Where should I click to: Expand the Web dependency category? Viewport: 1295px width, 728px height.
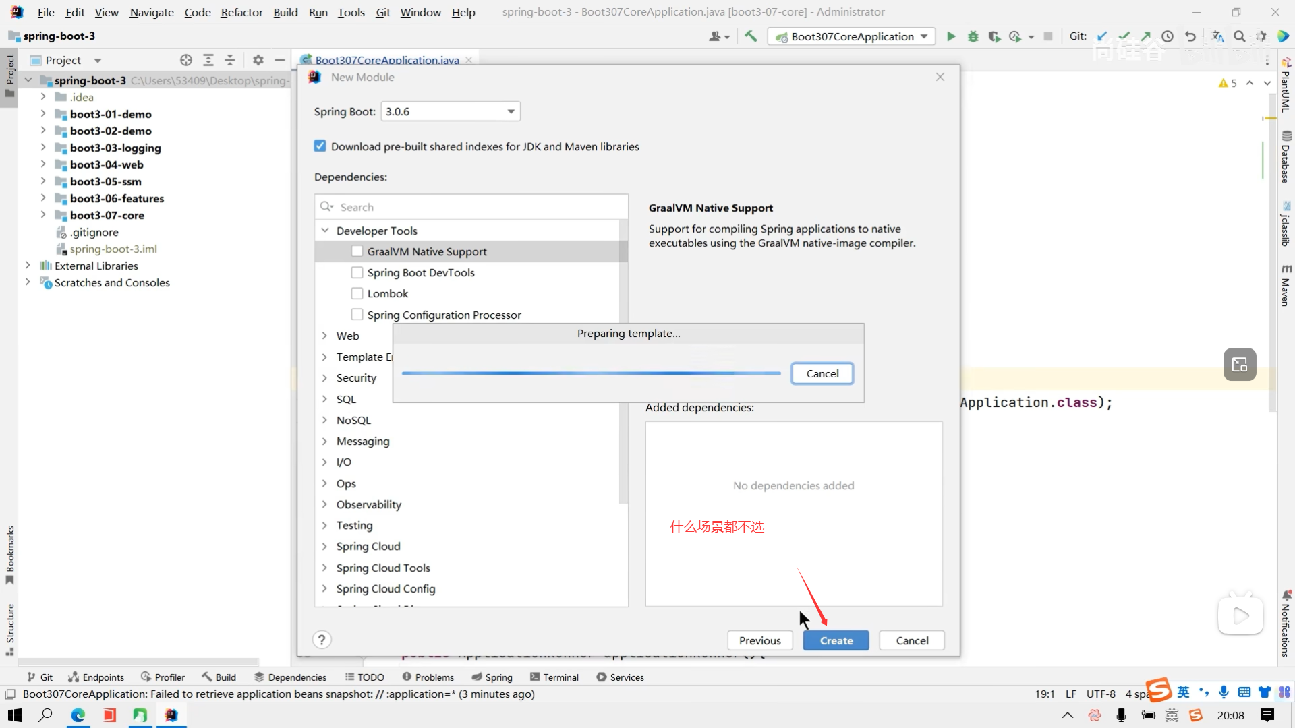tap(324, 336)
